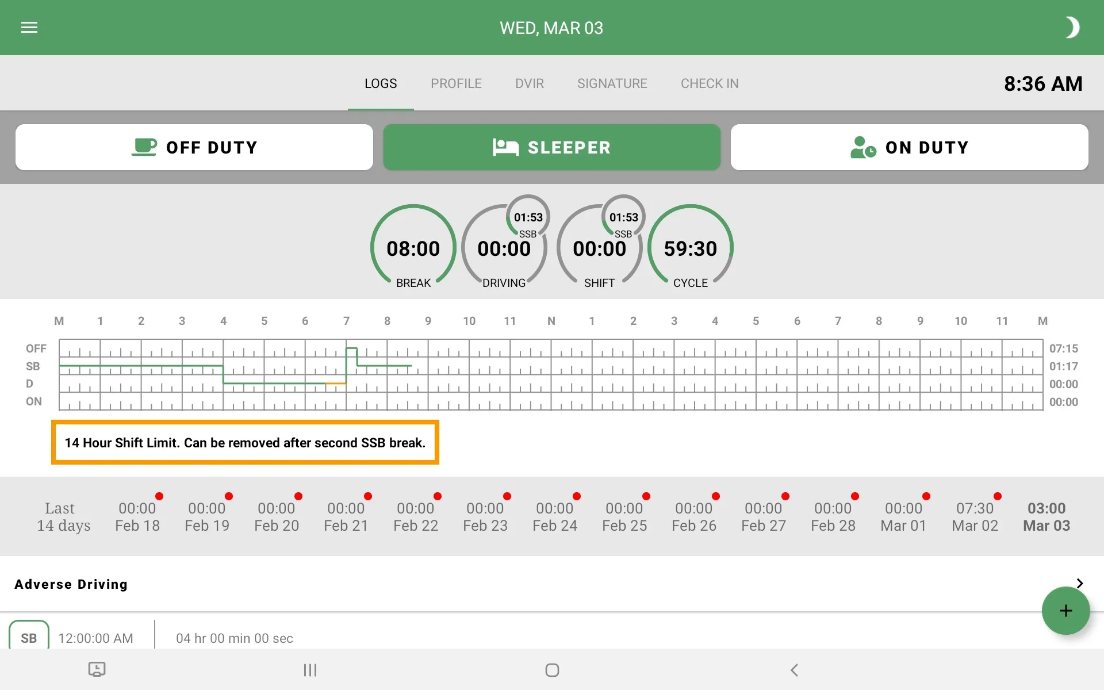Expand the Adverse Driving chevron

[1079, 584]
